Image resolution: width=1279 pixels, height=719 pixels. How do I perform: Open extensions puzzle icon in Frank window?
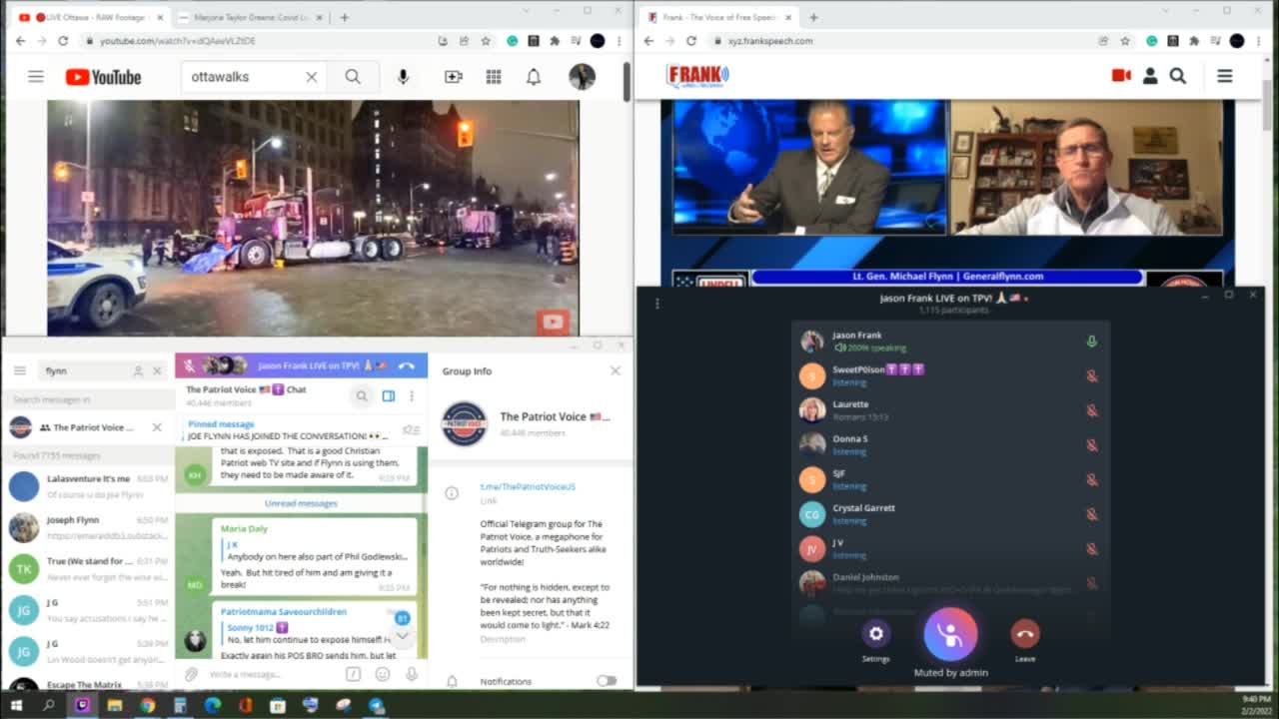pyautogui.click(x=1194, y=41)
